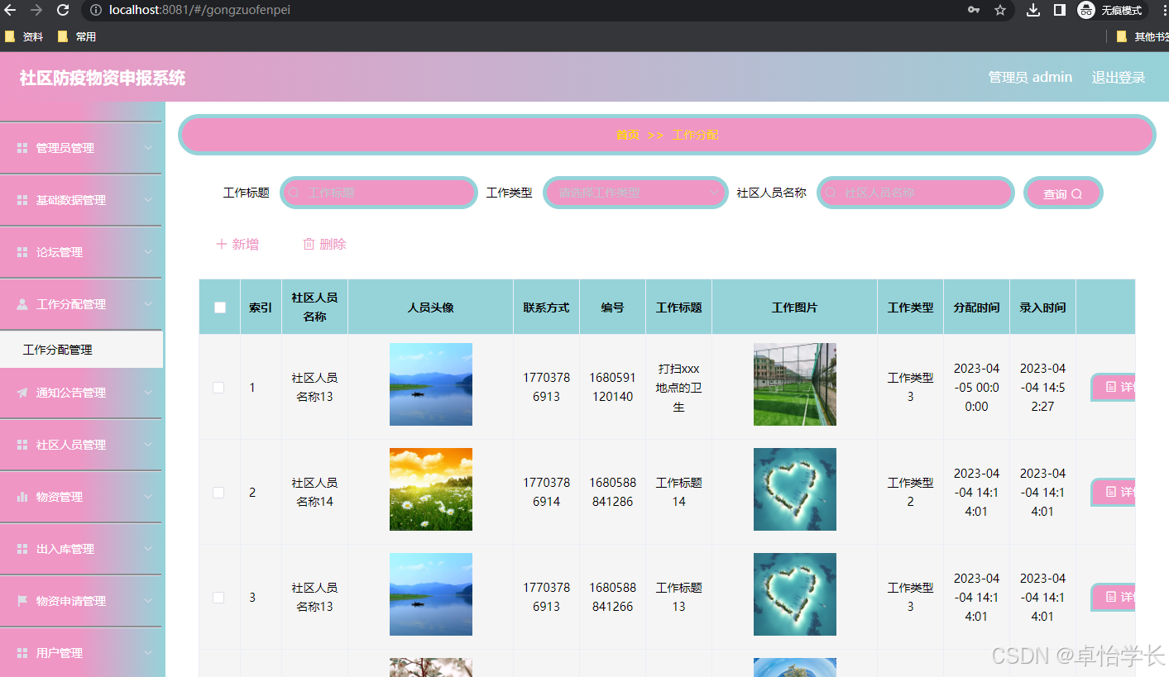The width and height of the screenshot is (1169, 677).
Task: Reload the page with refresh icon
Action: [x=63, y=10]
